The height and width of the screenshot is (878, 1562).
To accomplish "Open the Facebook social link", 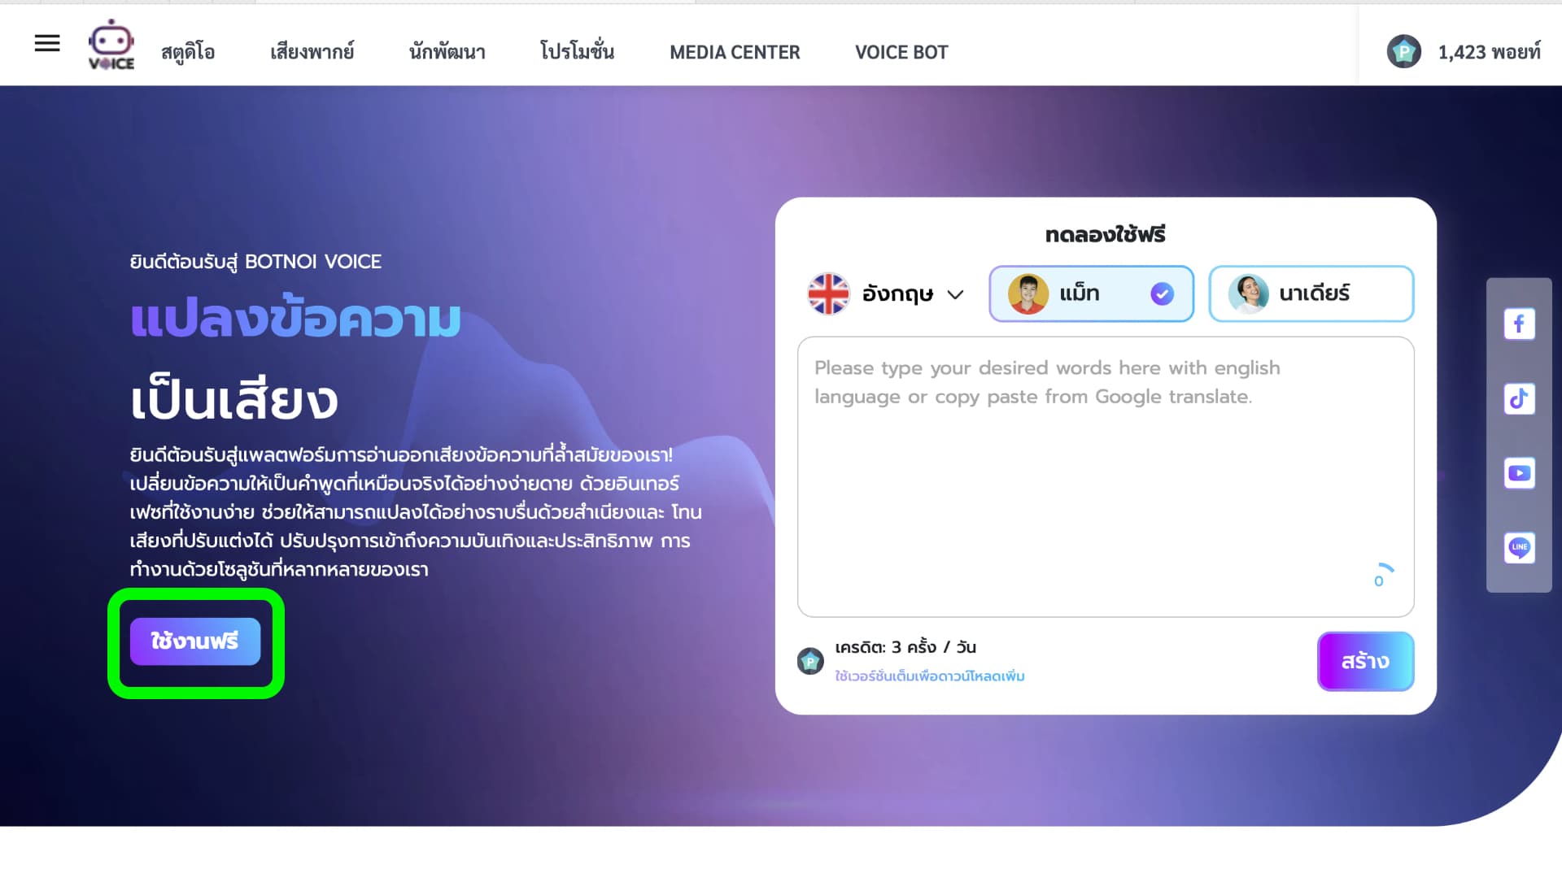I will [x=1519, y=324].
